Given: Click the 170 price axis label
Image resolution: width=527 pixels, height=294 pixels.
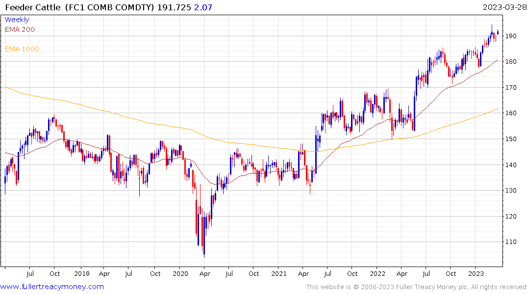Looking at the screenshot, I should click(x=511, y=87).
